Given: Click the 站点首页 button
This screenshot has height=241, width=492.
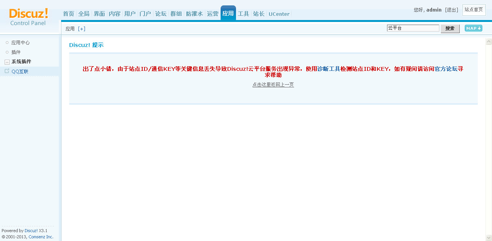Looking at the screenshot, I should point(474,10).
